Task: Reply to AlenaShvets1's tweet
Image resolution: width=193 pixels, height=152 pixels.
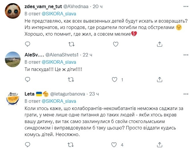Action: point(27,79)
